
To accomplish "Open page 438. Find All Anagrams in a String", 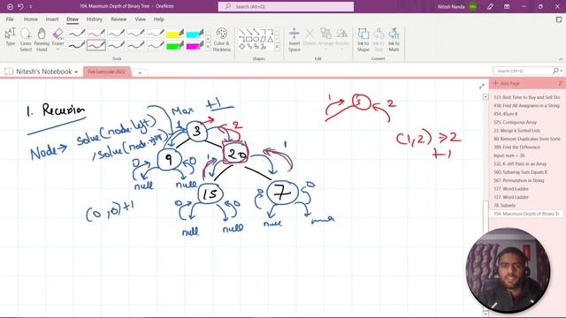I will click(x=527, y=106).
